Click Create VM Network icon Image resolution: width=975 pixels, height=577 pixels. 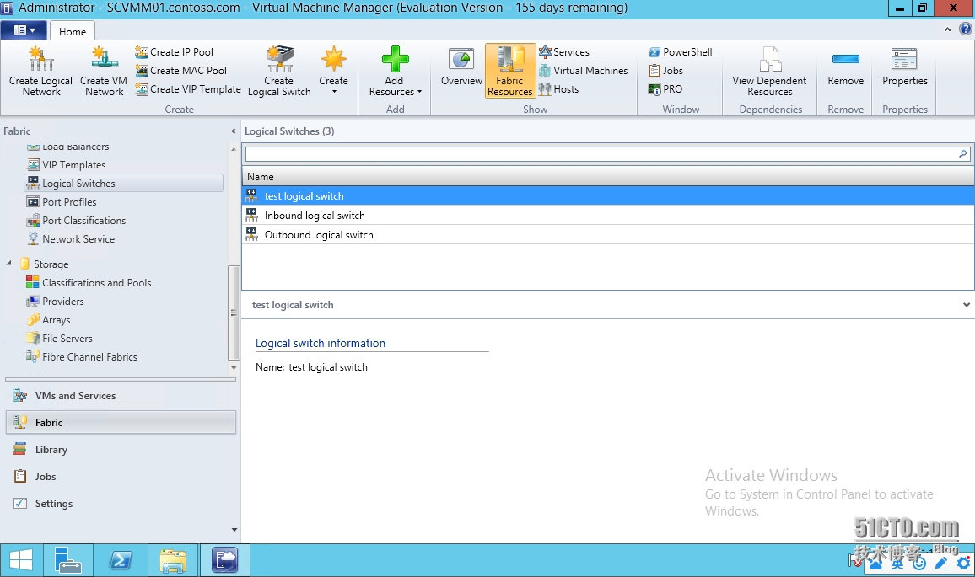pos(104,71)
